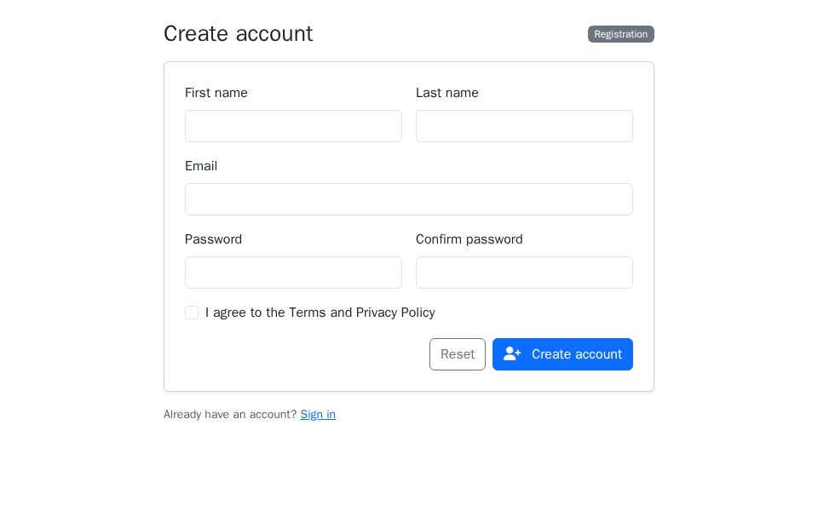
Task: Click the Already have an account text
Action: 231,415
